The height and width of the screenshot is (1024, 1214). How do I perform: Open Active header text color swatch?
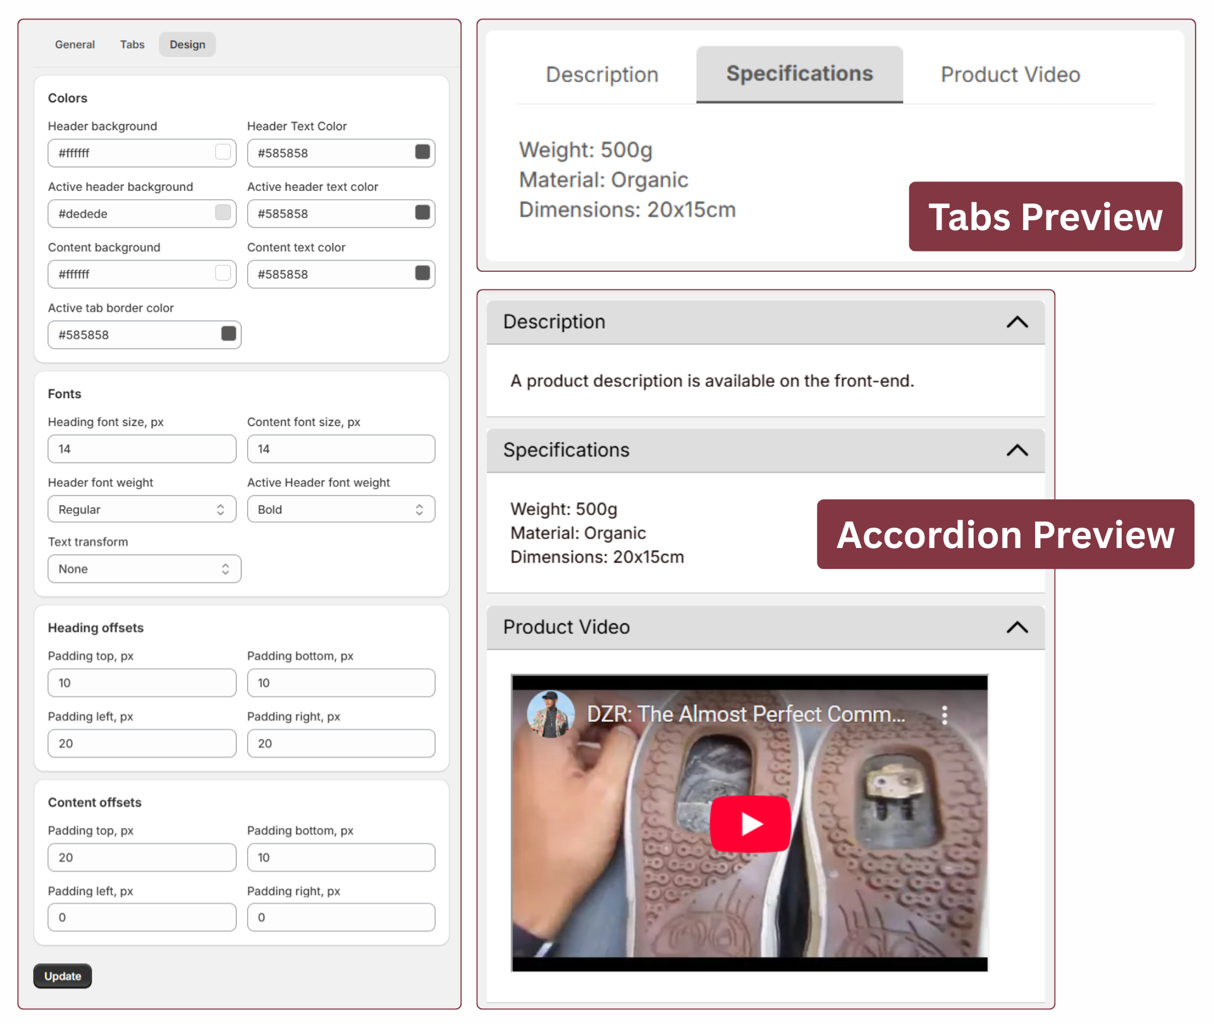point(422,213)
